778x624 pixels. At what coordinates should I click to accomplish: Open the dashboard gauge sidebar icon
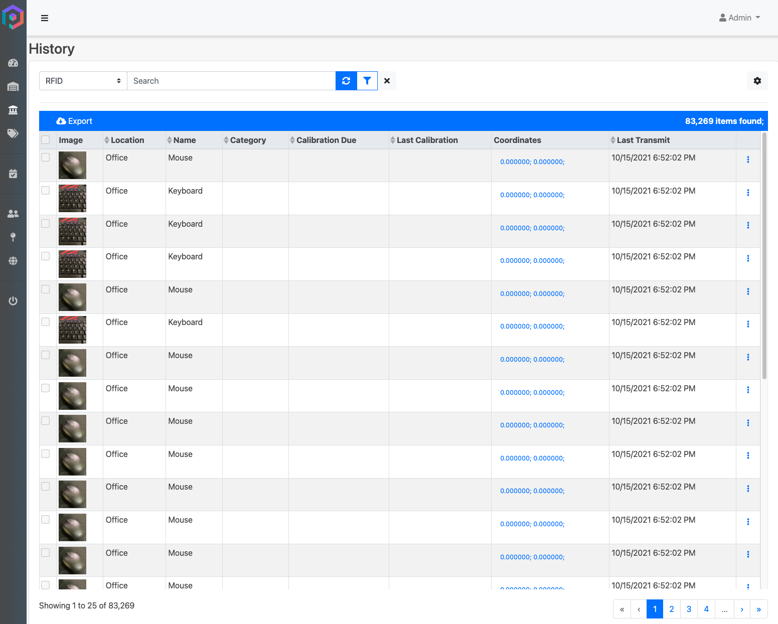[13, 63]
